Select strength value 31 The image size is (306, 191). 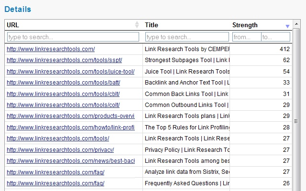coord(286,94)
